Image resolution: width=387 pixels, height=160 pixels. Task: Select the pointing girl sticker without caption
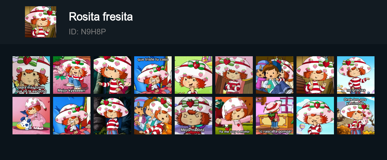(112, 75)
